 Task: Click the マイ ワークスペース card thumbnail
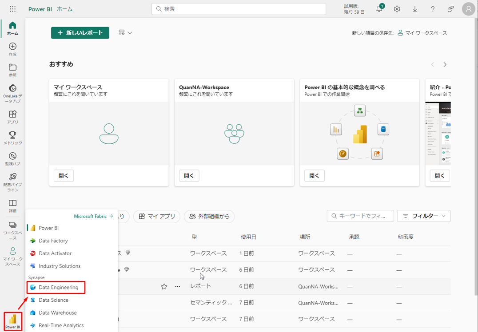pyautogui.click(x=109, y=134)
